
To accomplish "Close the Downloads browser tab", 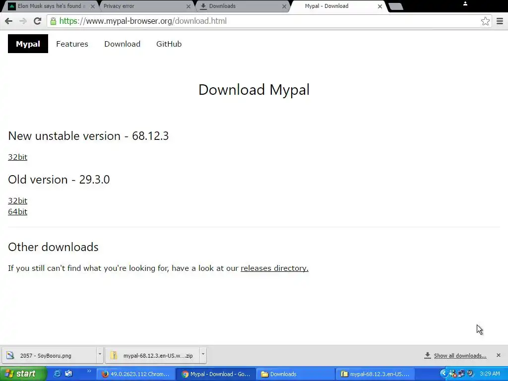I will (x=284, y=6).
